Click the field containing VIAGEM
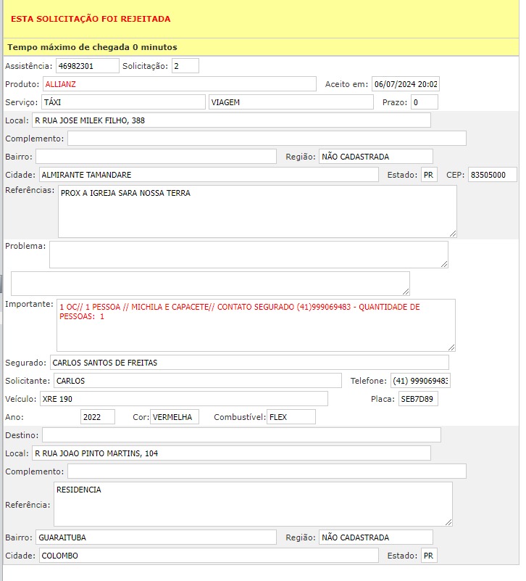526x581 pixels. coord(290,102)
